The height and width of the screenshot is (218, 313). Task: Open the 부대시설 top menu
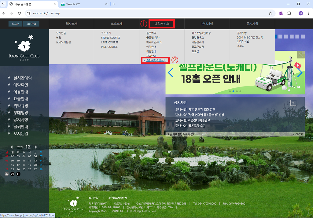[x=207, y=24]
